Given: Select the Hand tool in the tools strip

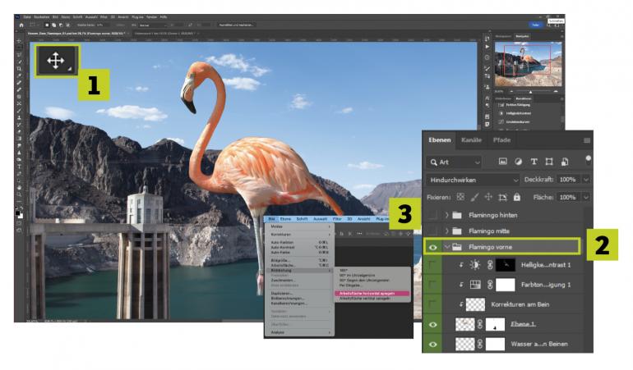Looking at the screenshot, I should [x=19, y=187].
